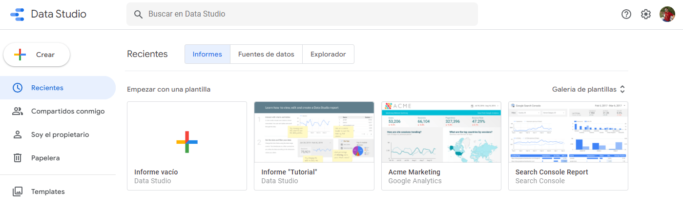Open Soy el propietario in the sidebar
Screen dimensions: 683x210
click(x=58, y=134)
